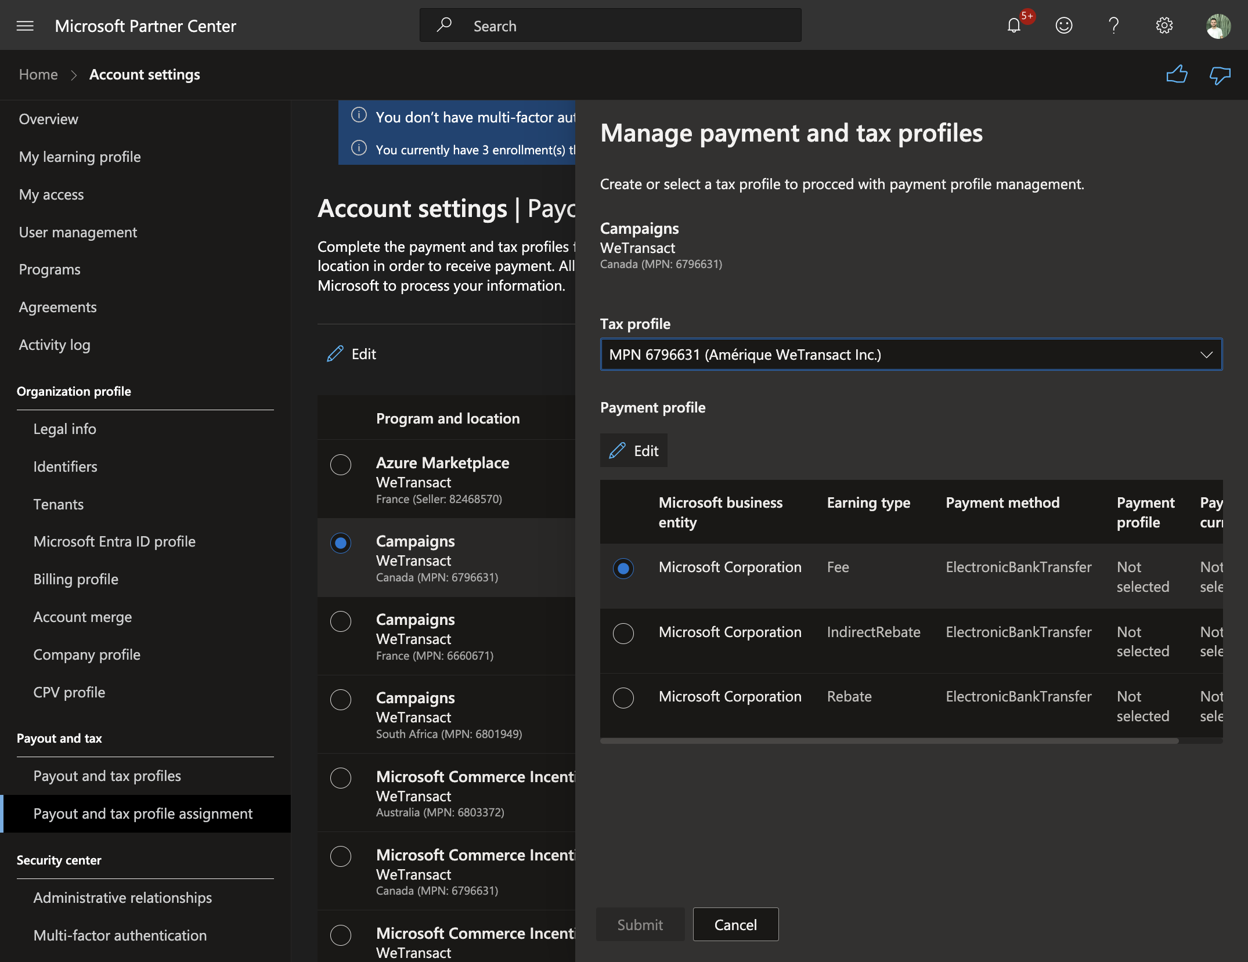Open Payout and tax profile assignment
Screen dimensions: 1248x962
[x=146, y=813]
